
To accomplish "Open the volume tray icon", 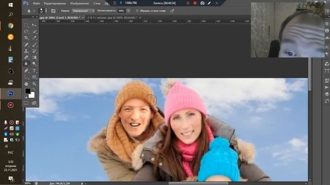I will pos(11,134).
